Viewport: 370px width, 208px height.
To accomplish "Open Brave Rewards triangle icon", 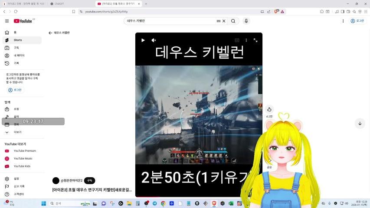I will pyautogui.click(x=282, y=12).
